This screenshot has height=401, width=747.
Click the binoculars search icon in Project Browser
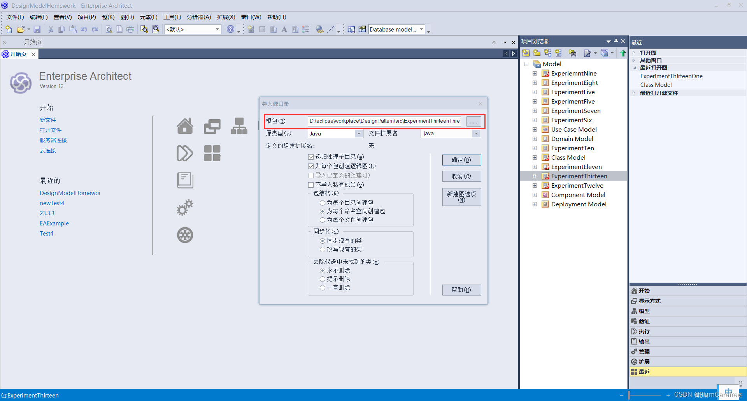pyautogui.click(x=572, y=53)
